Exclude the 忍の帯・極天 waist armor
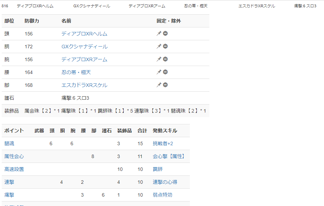 coord(165,72)
